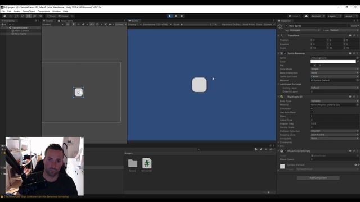Toggle Move Script enabled checkbox
Image resolution: width=360 pixels, height=202 pixels.
(x=285, y=151)
